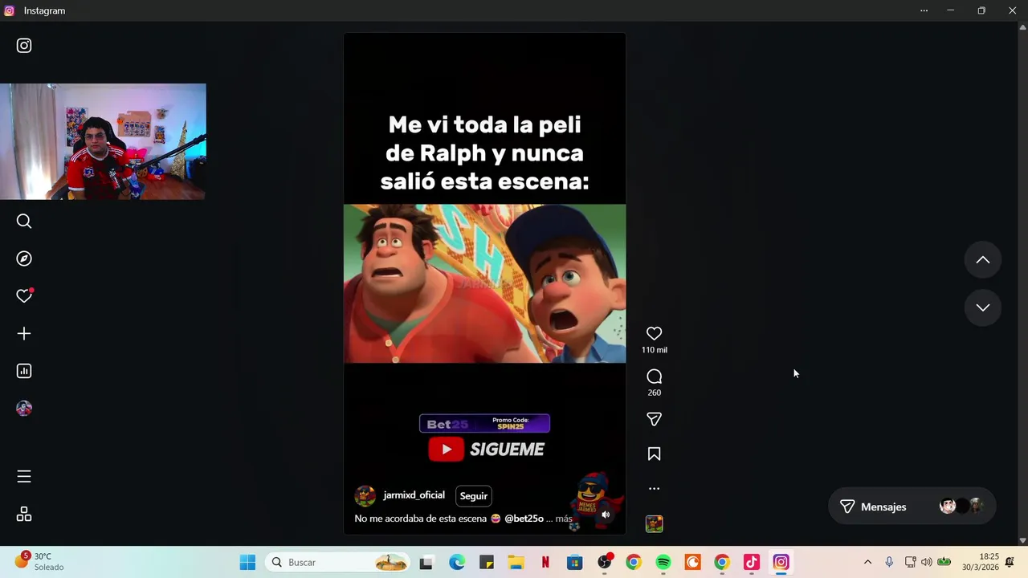Open Instagram home via the logo icon
Image resolution: width=1028 pixels, height=578 pixels.
click(24, 46)
